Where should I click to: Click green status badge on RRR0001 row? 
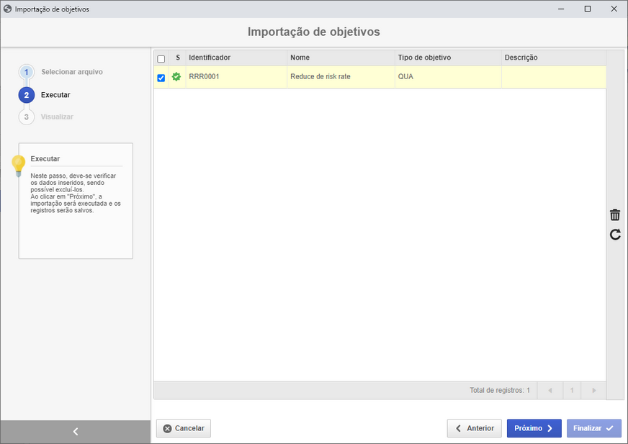pyautogui.click(x=176, y=76)
